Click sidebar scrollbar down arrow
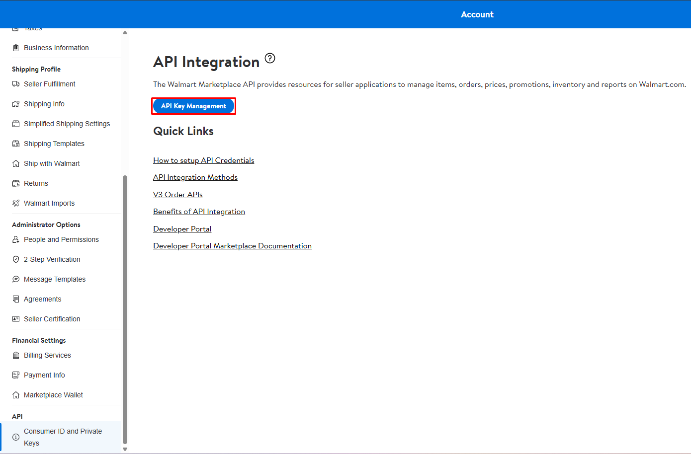691x454 pixels. (125, 450)
